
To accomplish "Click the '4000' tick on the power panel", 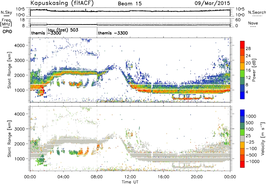I will click(x=19, y=46).
